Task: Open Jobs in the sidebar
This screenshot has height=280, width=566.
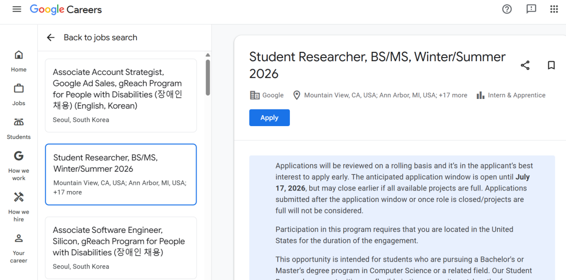Action: 19,94
